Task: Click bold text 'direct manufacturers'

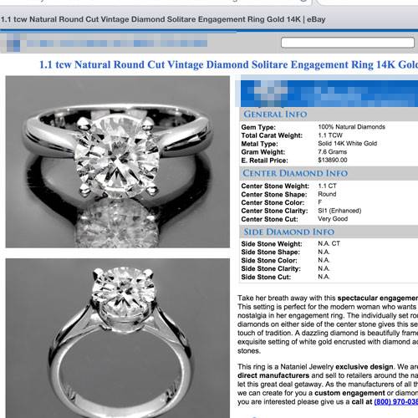Action: tap(273, 375)
